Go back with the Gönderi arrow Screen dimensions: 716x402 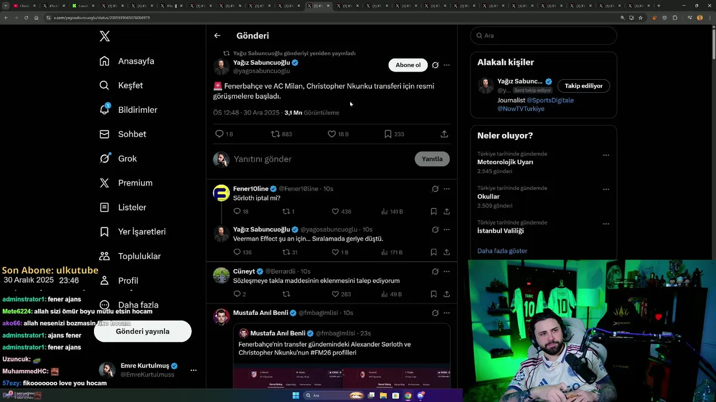tap(217, 36)
